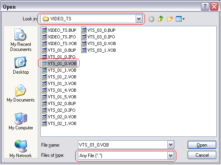Image resolution: width=221 pixels, height=165 pixels.
Task: Expand the Look in dropdown arrow
Action: coord(139,19)
